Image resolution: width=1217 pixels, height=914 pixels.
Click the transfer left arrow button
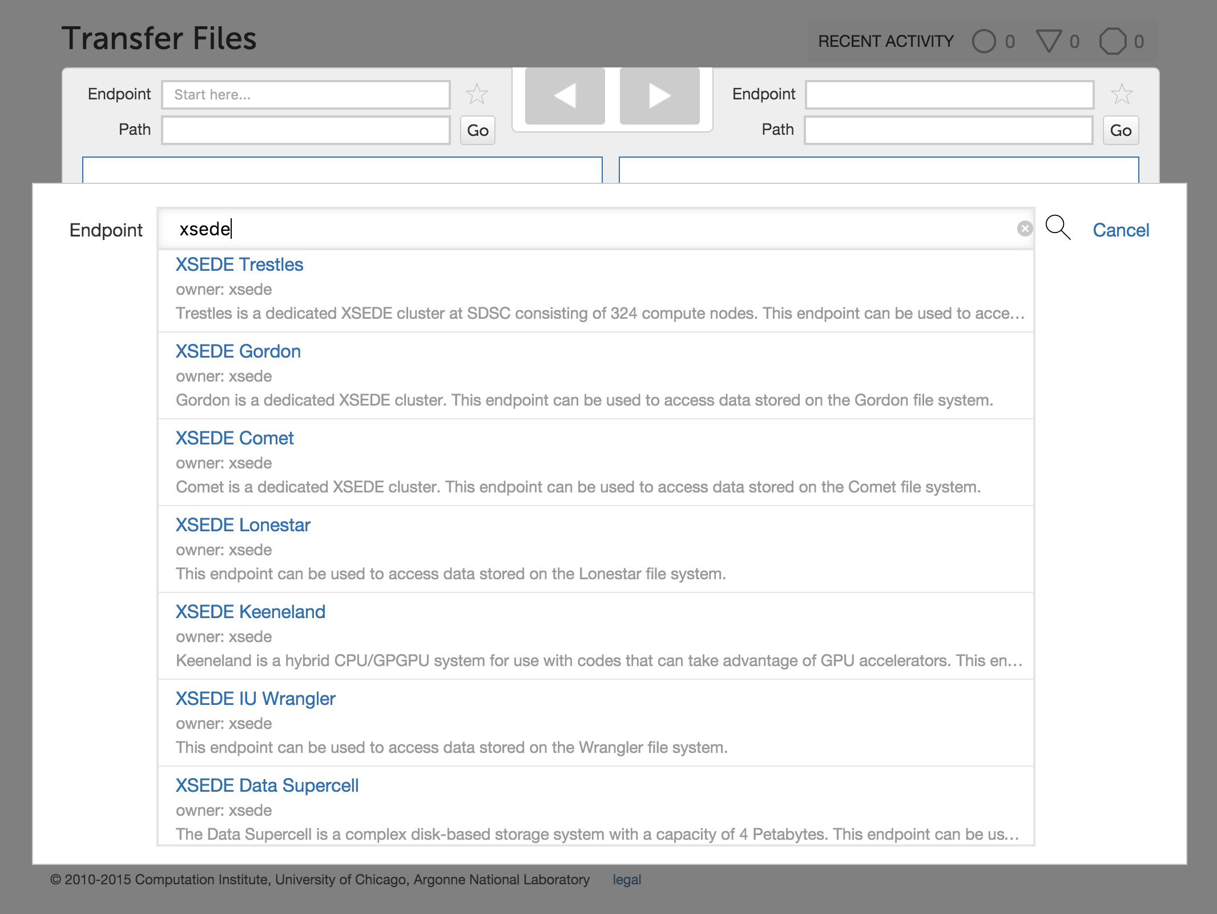(565, 95)
